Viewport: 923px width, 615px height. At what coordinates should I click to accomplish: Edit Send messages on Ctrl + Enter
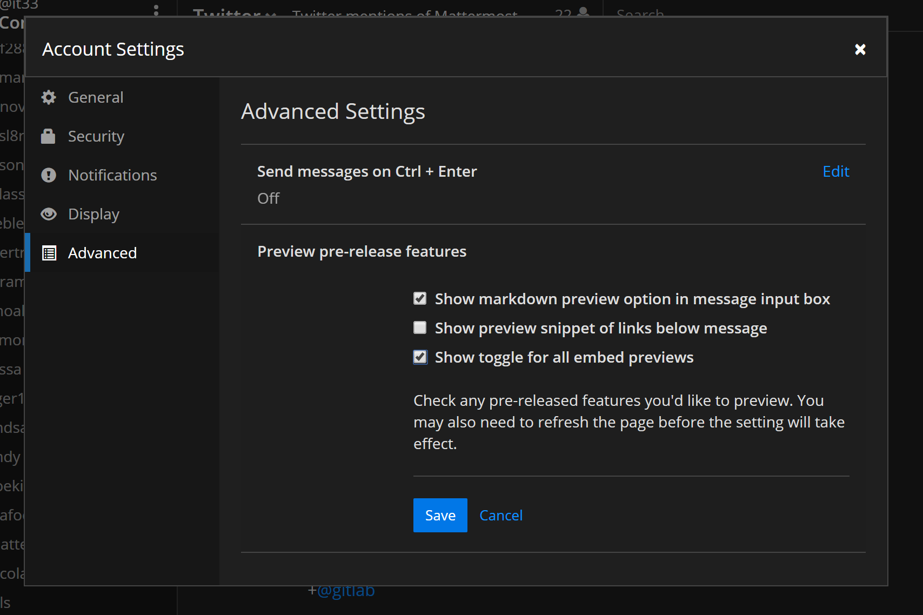[835, 171]
